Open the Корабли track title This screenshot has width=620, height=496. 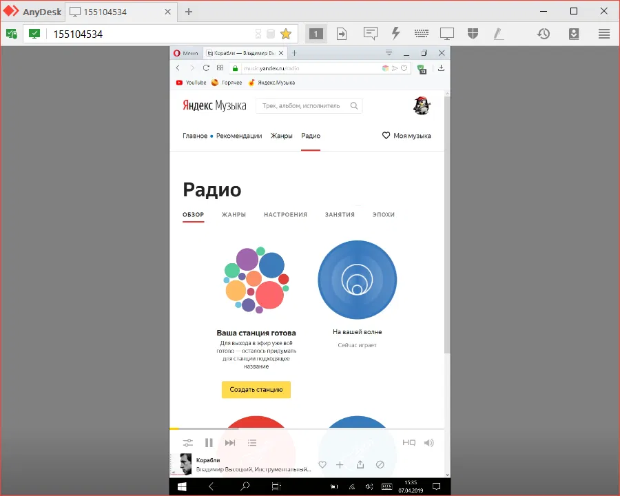click(x=208, y=460)
